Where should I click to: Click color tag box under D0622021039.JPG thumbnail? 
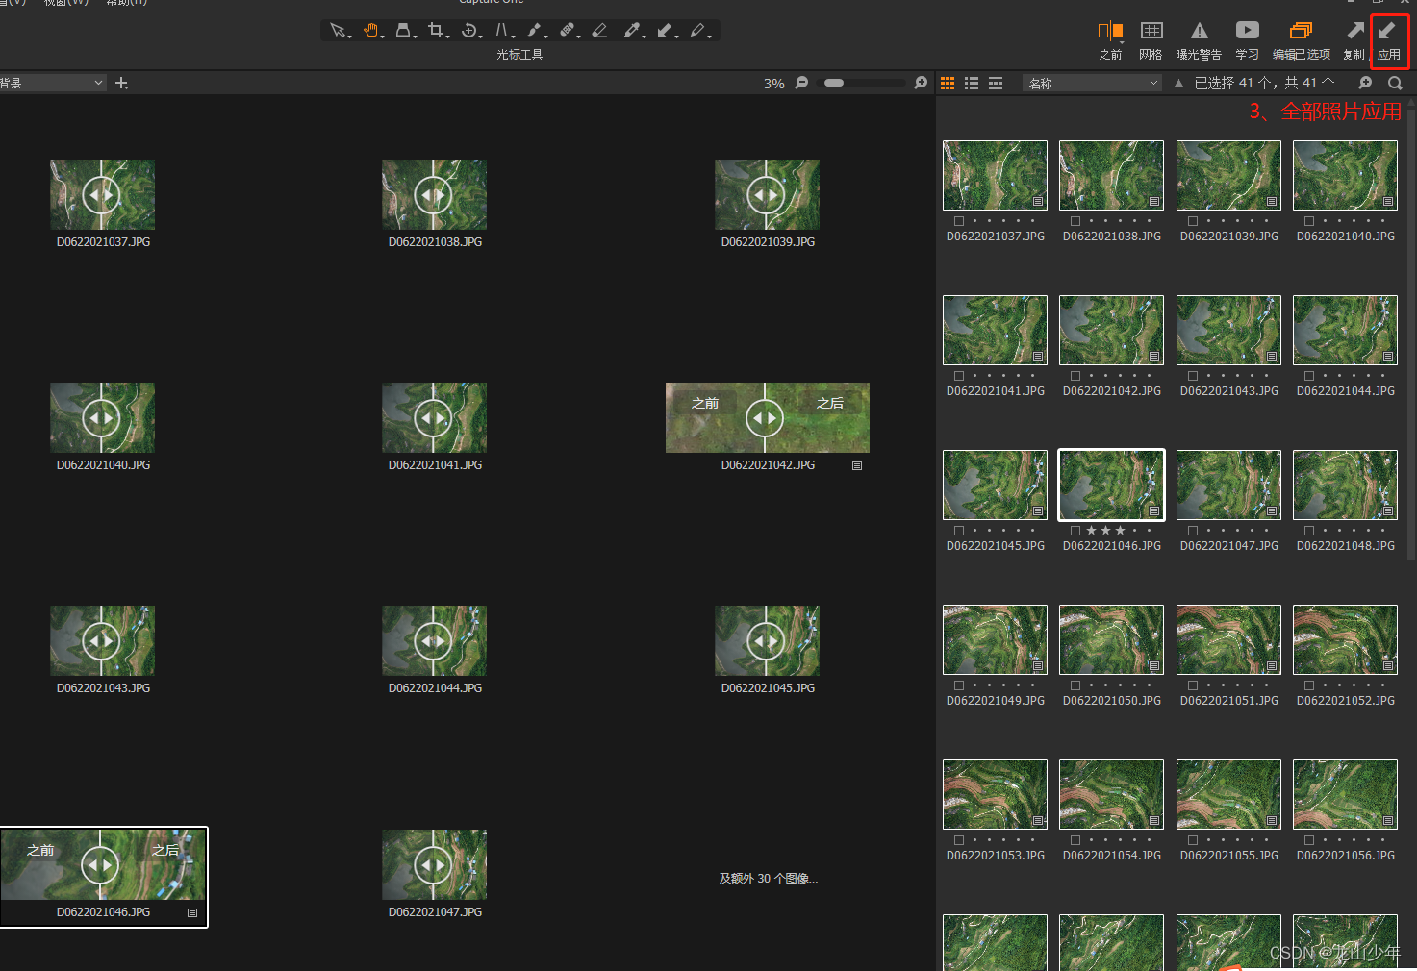1193,221
